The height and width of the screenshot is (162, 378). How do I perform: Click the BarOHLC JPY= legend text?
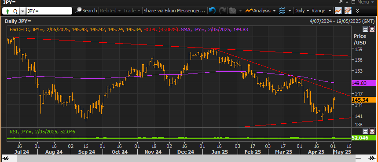pyautogui.click(x=94, y=29)
